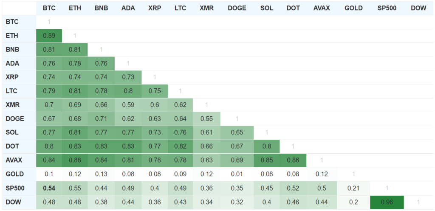Click the GOLD row label
This screenshot has width=435, height=211.
(15, 174)
